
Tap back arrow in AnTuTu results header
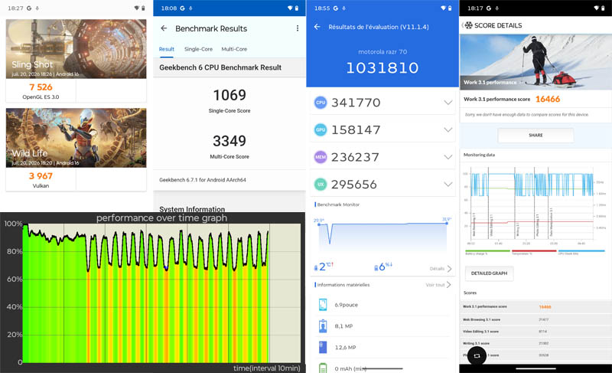click(317, 27)
